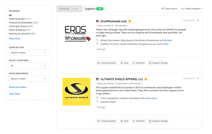Open the Supplier Type dropdown
Viewport: 212px width, 134px height.
[x=29, y=53]
